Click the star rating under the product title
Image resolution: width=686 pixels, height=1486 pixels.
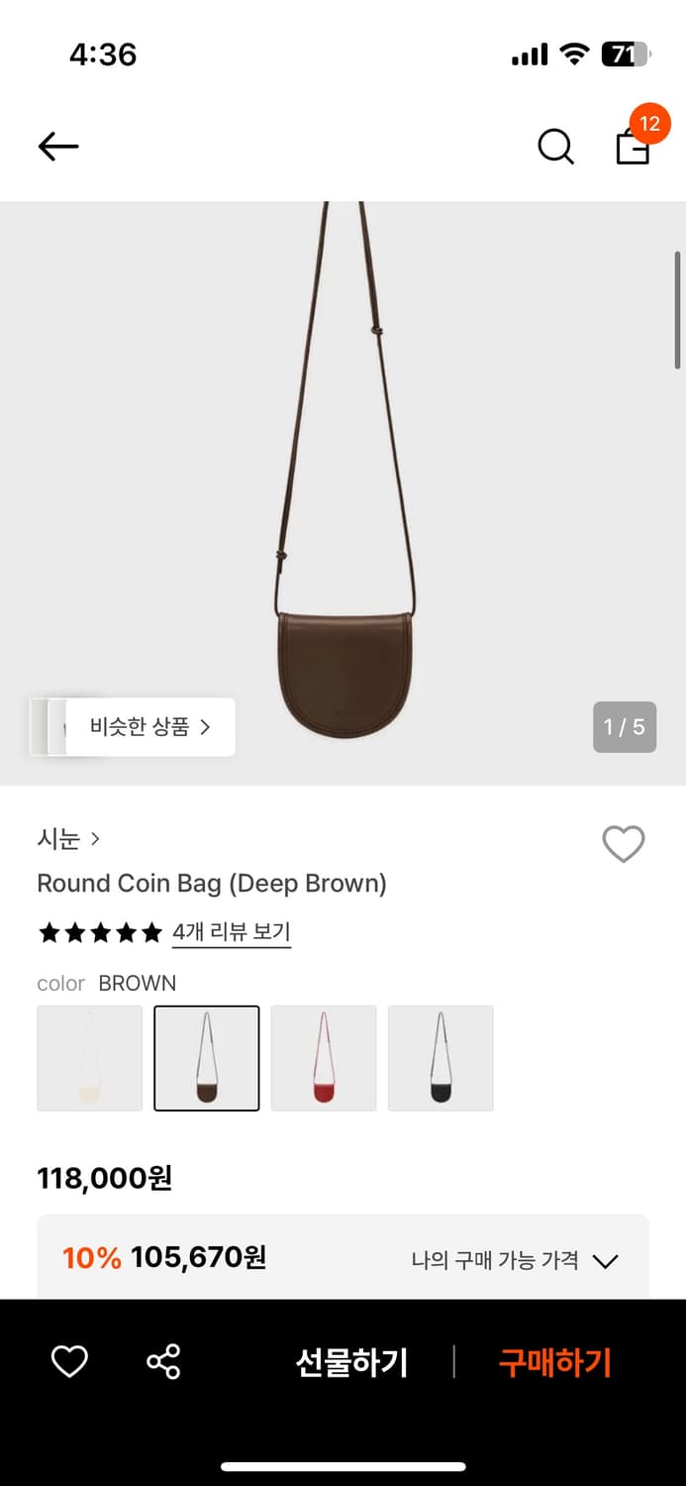tap(99, 932)
